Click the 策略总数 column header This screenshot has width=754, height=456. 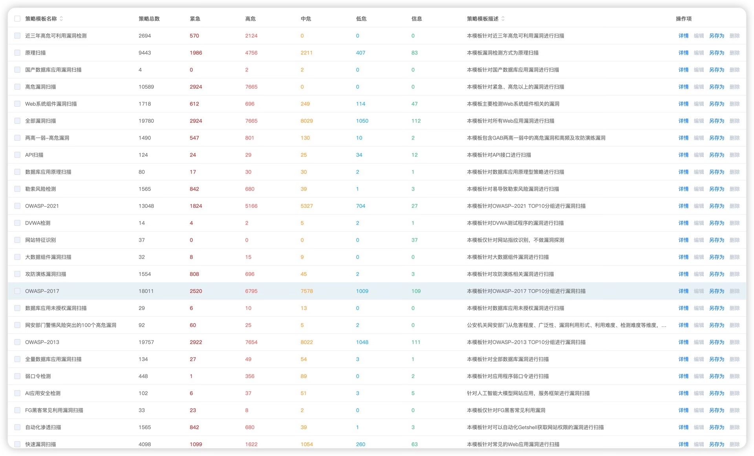click(149, 19)
